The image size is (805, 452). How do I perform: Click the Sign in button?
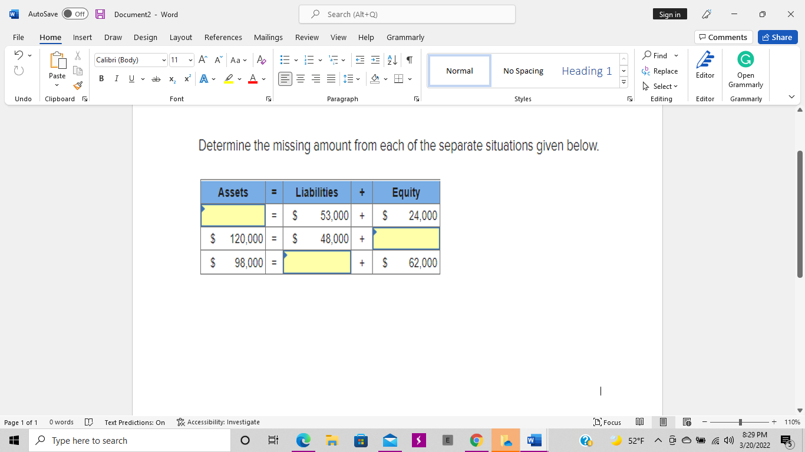670,14
